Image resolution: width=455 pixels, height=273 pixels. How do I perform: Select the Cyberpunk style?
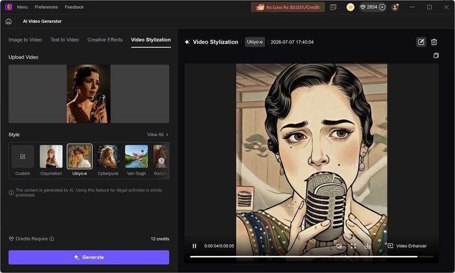(x=108, y=160)
